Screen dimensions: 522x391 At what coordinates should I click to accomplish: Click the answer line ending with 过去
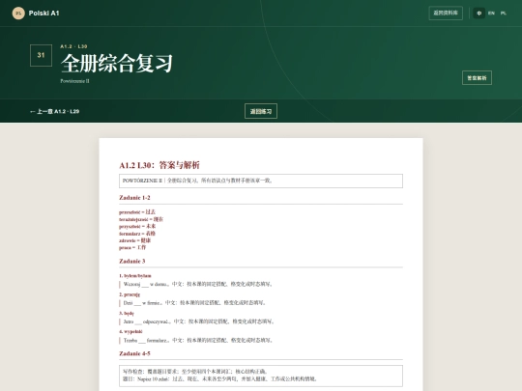pos(137,211)
